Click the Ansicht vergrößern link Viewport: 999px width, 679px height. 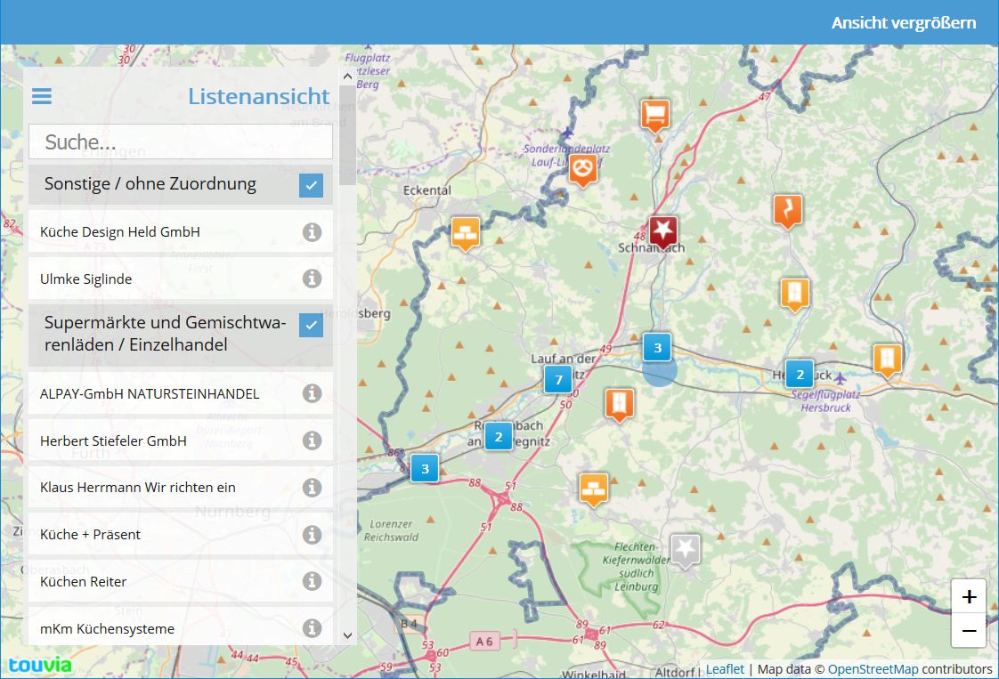(x=904, y=23)
